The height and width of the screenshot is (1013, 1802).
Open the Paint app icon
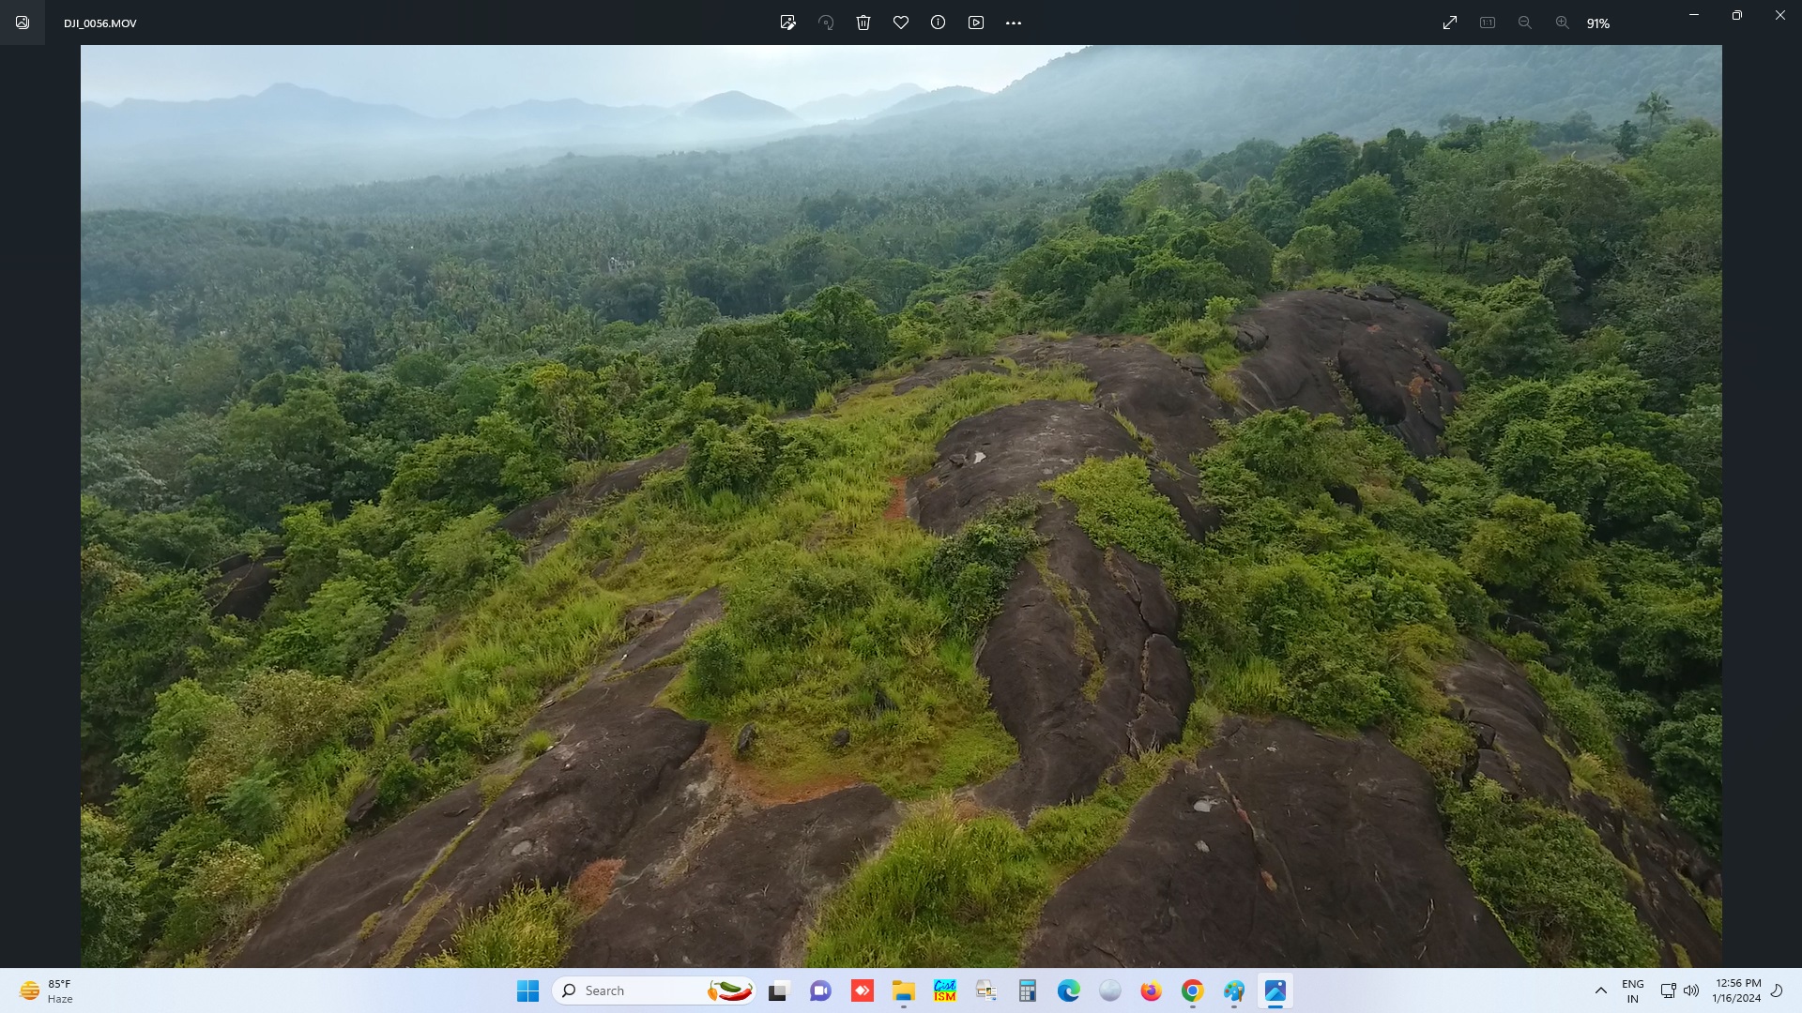[1234, 990]
